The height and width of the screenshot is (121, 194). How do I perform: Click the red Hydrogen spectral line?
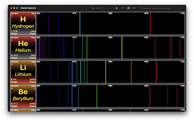coord(150,24)
